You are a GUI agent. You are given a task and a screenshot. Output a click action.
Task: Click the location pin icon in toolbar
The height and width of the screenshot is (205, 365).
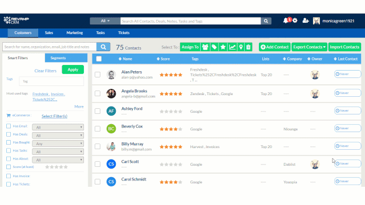point(241,47)
